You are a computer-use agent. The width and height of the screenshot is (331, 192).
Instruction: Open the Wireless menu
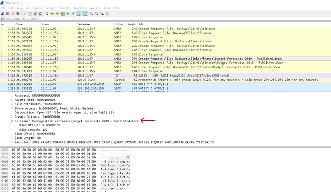(x=95, y=8)
